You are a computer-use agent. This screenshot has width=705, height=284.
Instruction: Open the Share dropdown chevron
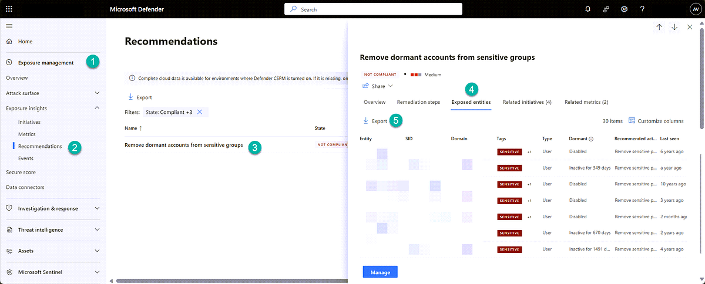click(390, 86)
